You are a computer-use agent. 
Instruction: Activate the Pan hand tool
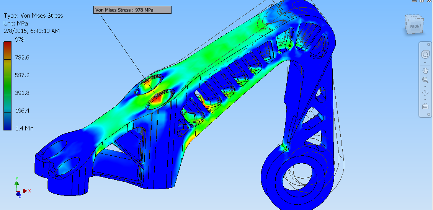point(425,70)
